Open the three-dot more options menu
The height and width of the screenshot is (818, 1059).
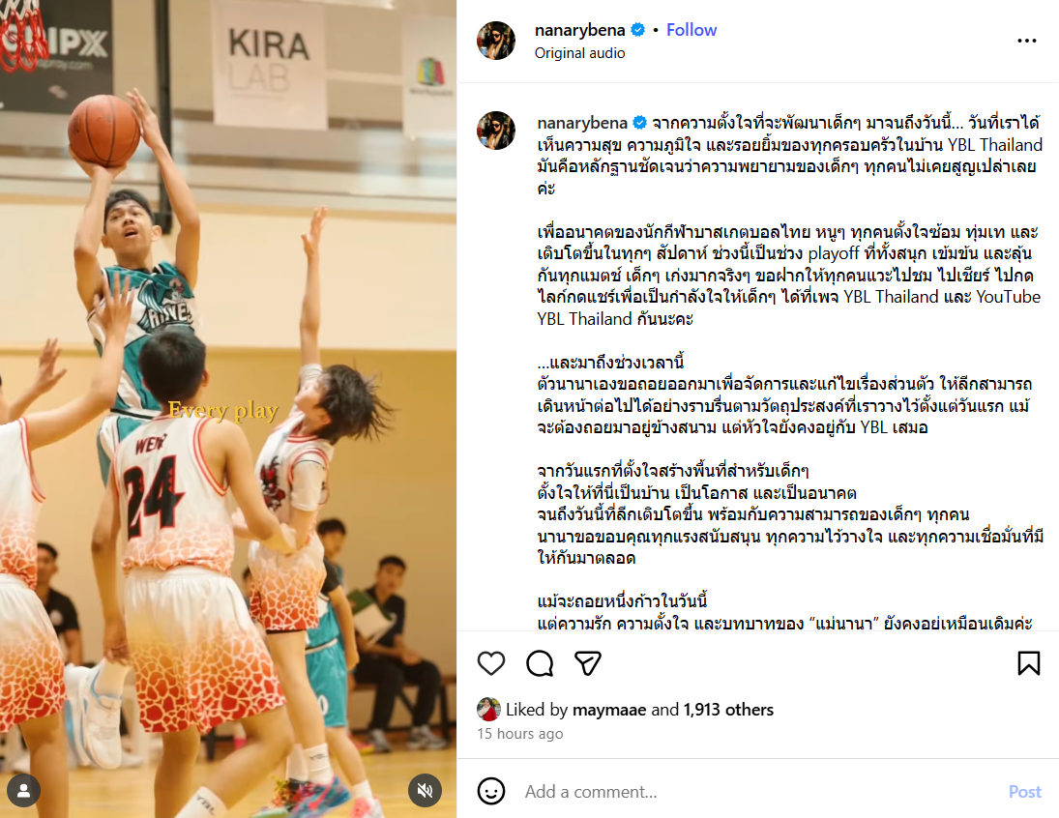1026,41
